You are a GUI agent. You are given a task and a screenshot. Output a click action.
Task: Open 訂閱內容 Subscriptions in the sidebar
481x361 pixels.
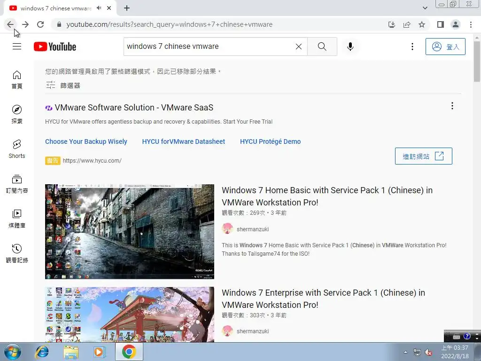point(17,184)
